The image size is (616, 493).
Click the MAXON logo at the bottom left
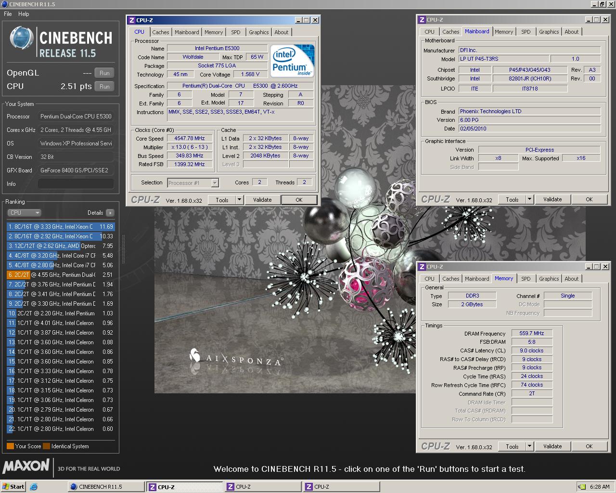click(x=26, y=467)
